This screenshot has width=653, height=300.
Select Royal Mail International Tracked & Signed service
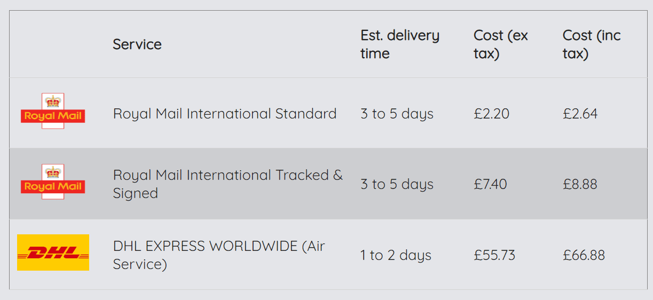228,184
